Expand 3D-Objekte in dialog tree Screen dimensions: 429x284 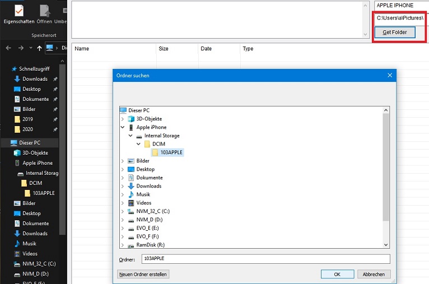coord(123,119)
